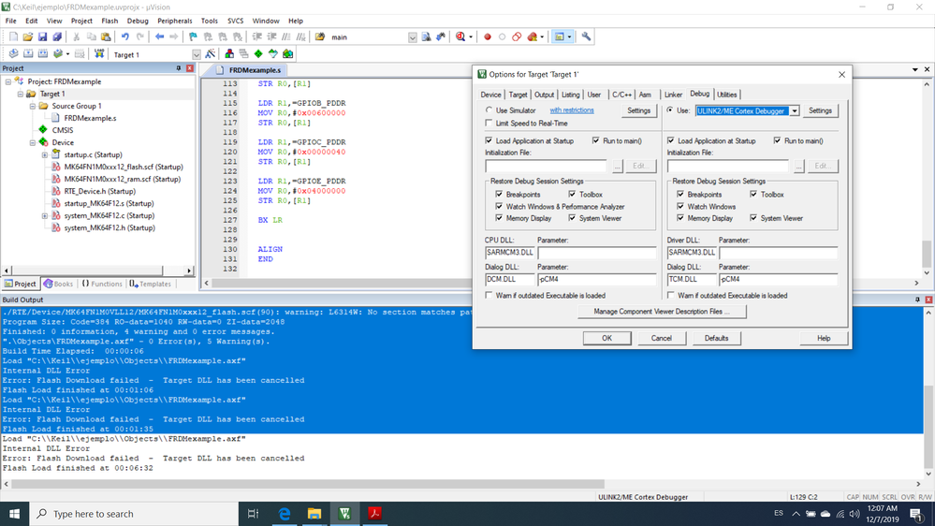Select the Use Simulator radio button

pos(489,110)
